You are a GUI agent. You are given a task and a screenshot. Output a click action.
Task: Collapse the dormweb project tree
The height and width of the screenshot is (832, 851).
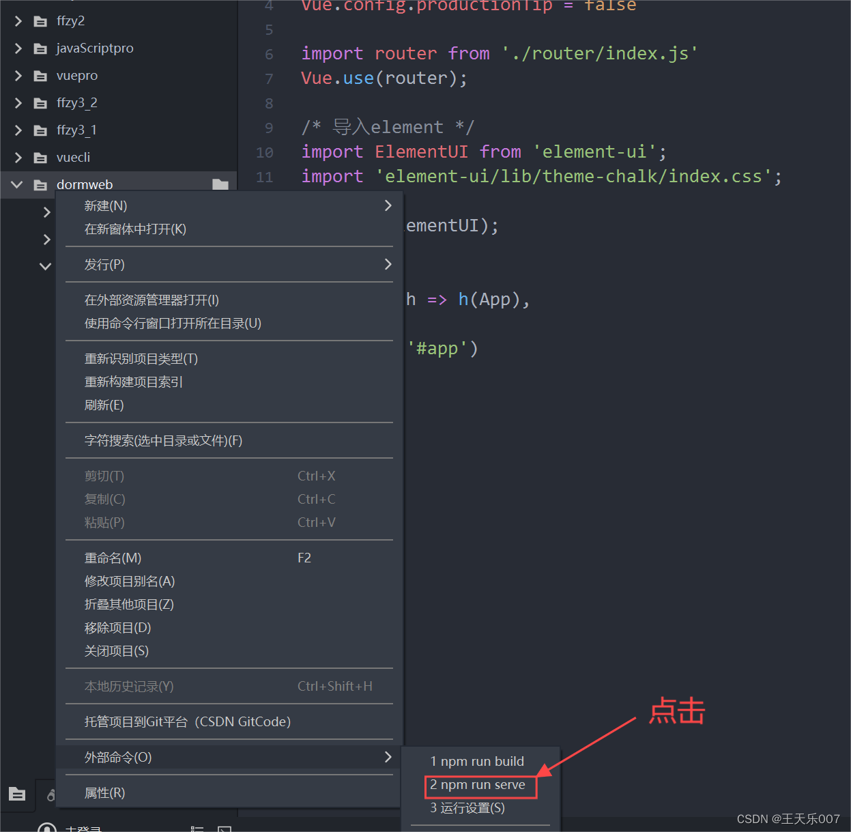[x=16, y=184]
